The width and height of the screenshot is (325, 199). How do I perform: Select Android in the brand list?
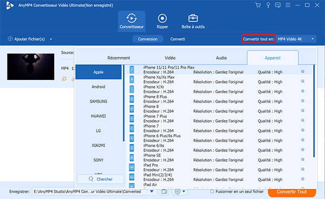pos(99,87)
